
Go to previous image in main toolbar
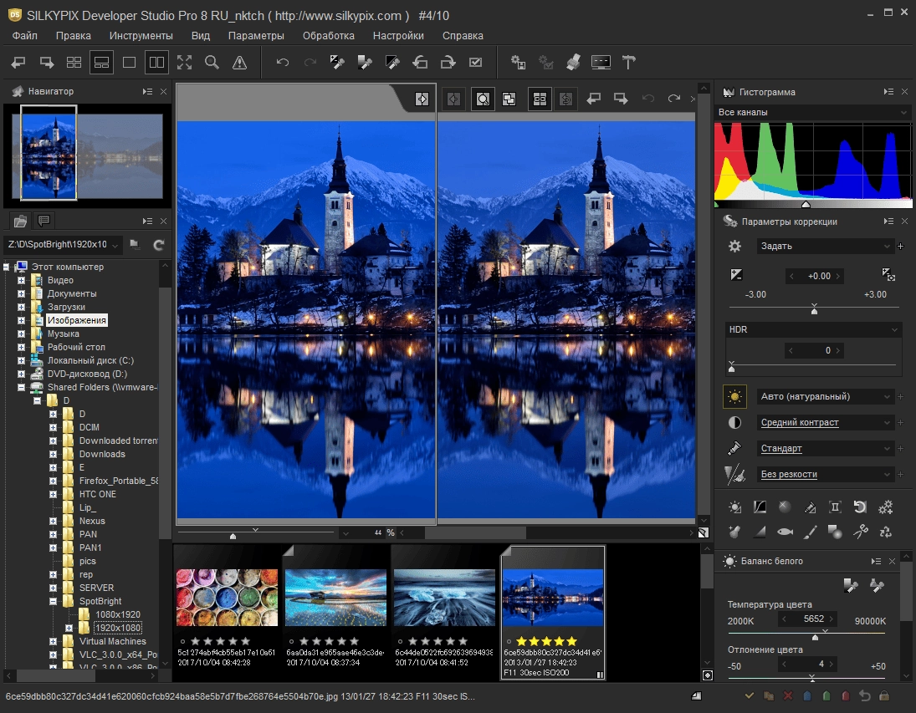coord(18,63)
